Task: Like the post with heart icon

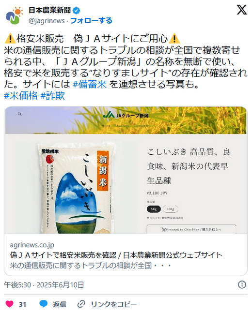Action: coord(9,304)
